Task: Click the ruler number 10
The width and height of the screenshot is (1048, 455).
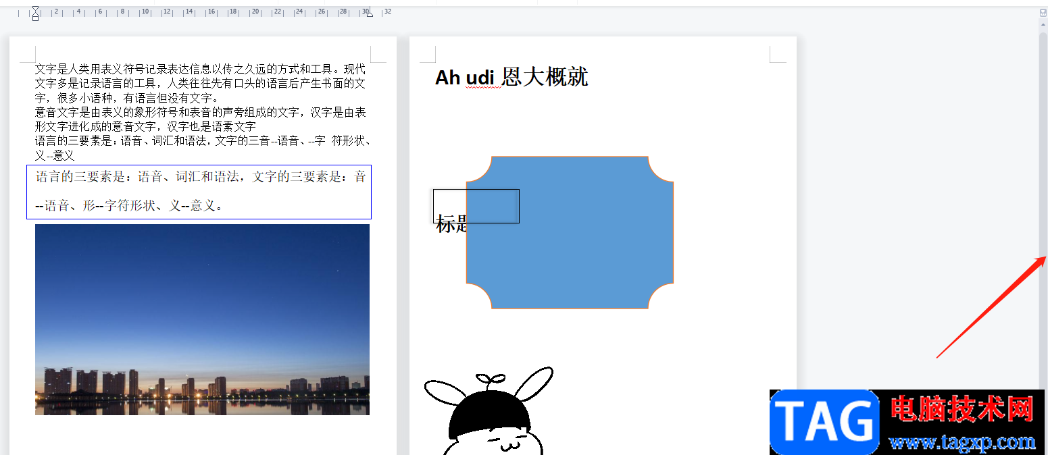Action: pyautogui.click(x=145, y=11)
